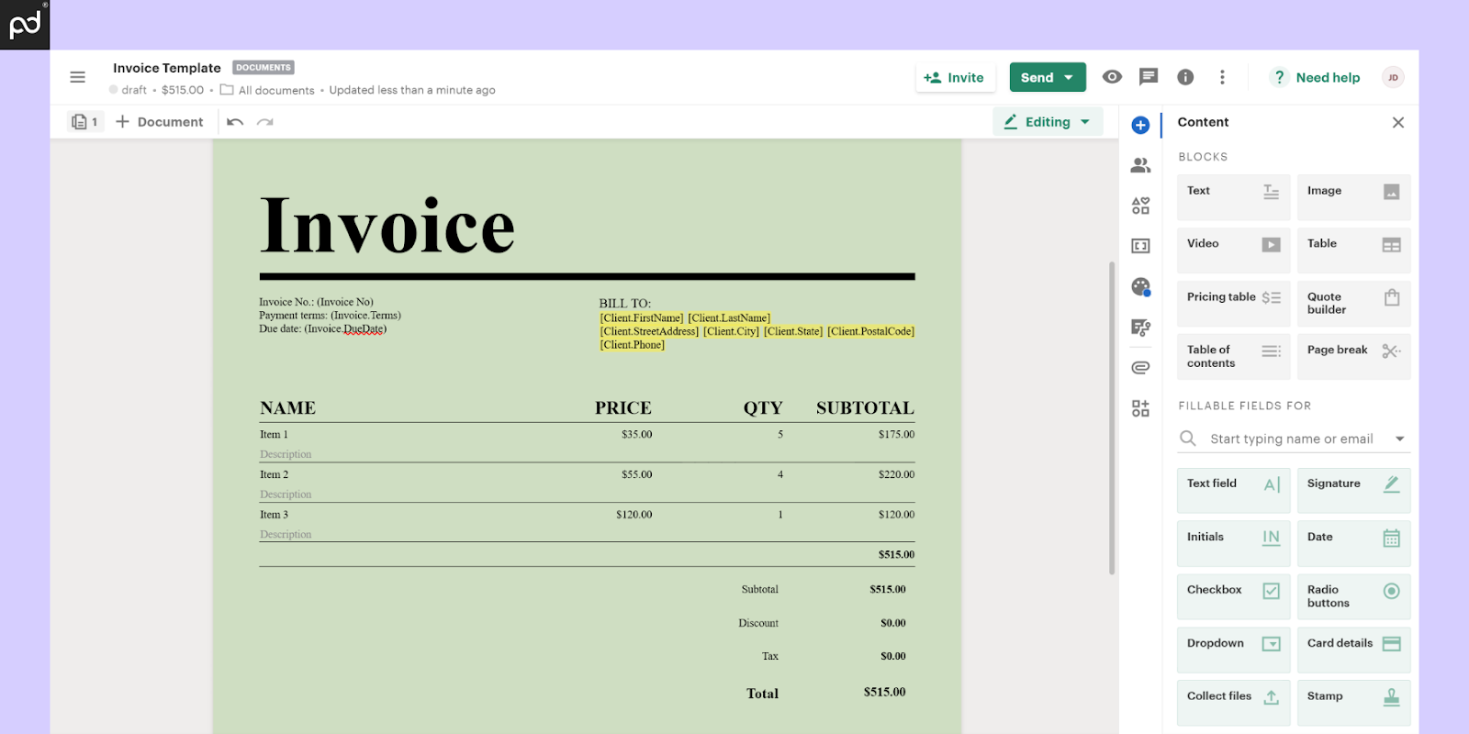Insert a Table of contents block
The image size is (1469, 734).
coord(1233,356)
